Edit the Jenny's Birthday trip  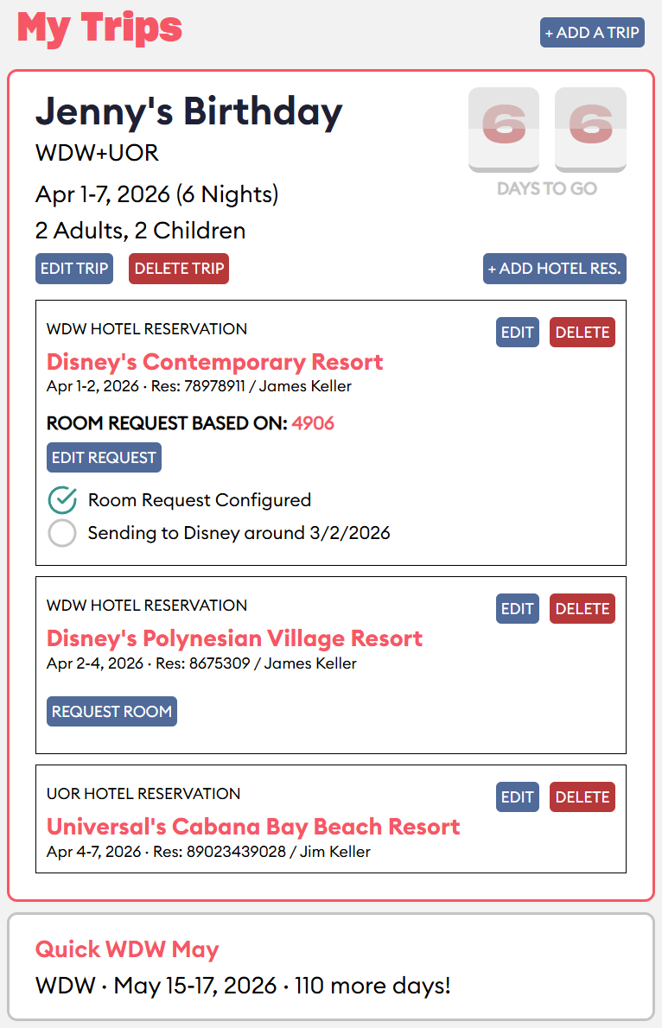[x=74, y=269]
